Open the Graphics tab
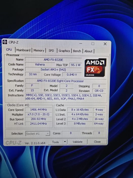 click(64, 51)
